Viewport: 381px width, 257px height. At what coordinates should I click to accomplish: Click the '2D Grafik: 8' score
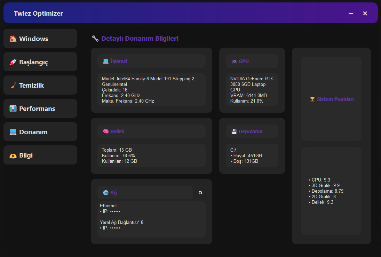click(x=322, y=197)
